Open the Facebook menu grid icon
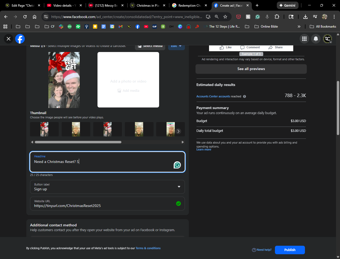340x259 pixels. tap(304, 39)
